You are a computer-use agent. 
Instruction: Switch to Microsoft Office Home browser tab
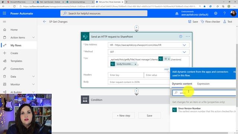[20, 2]
